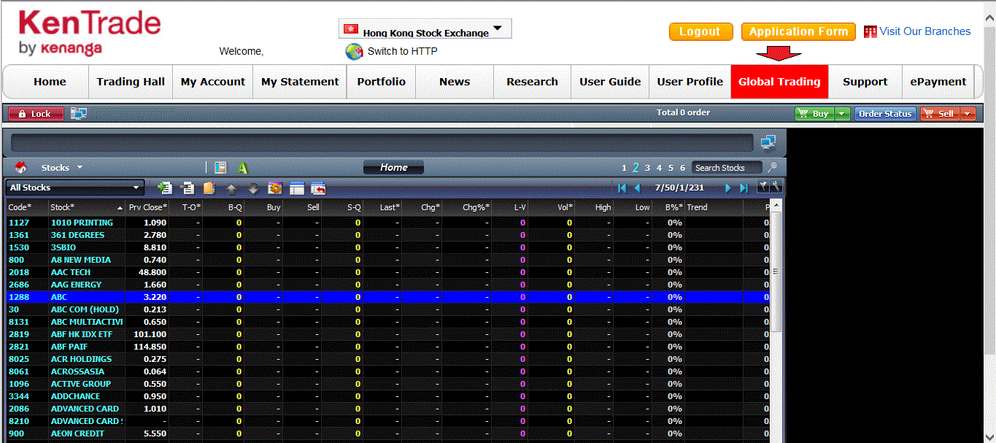Click the magnifying glass to search stocks

pos(771,168)
